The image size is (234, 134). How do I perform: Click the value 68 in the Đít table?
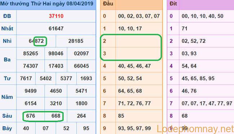185,116
